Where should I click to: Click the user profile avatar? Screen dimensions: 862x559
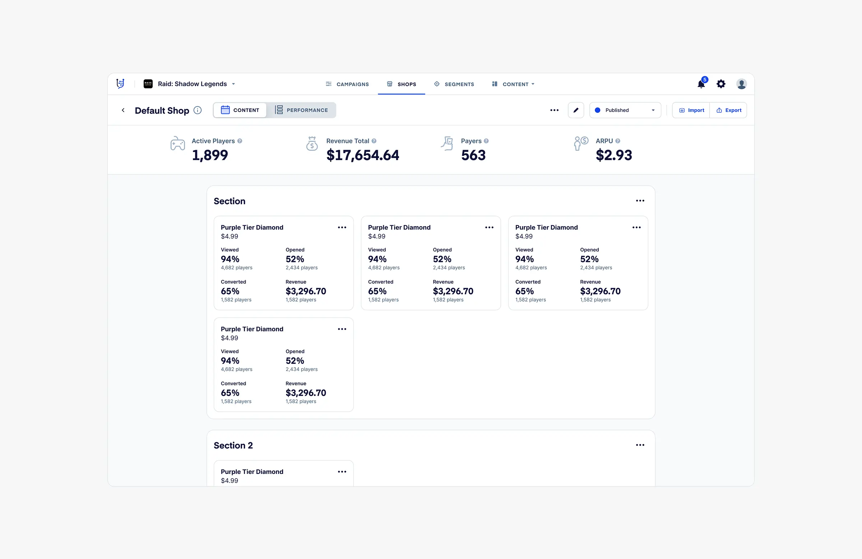[741, 84]
